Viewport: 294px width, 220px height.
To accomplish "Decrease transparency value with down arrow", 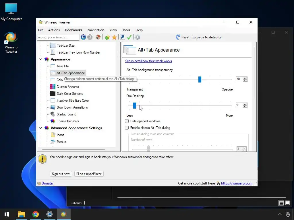I will (245, 80).
